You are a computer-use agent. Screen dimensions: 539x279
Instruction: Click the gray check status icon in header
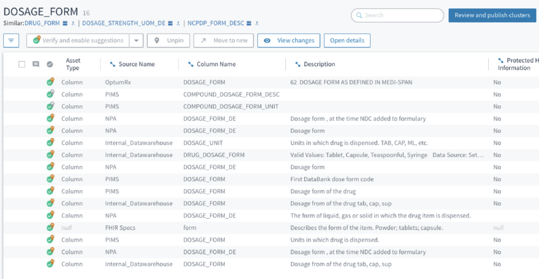pos(50,64)
